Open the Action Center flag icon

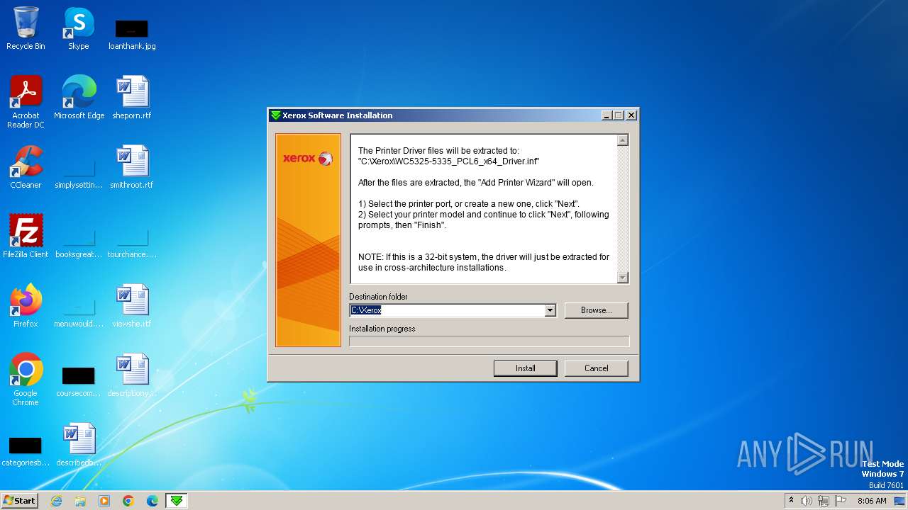tap(841, 501)
